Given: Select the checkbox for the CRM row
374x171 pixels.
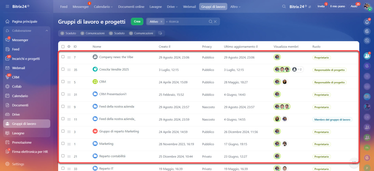Looking at the screenshot, I should pyautogui.click(x=63, y=82).
